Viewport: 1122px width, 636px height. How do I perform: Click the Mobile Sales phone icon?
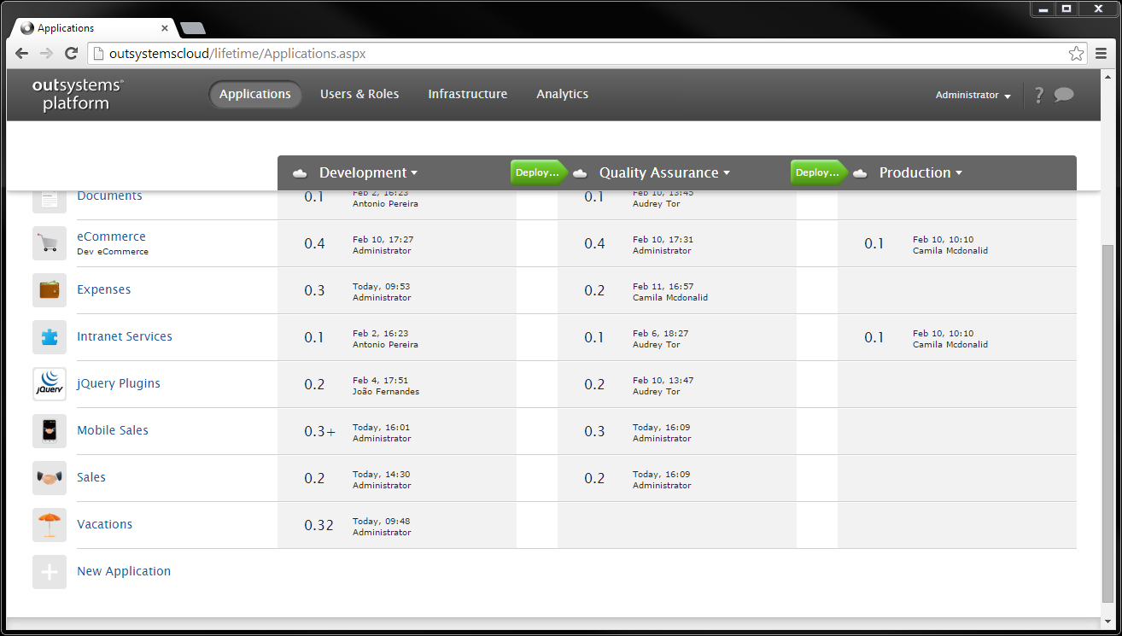click(50, 431)
